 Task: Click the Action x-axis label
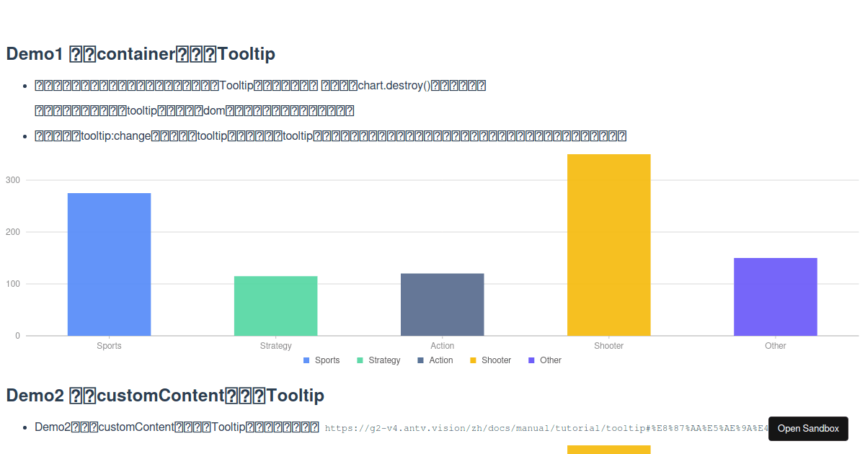(x=442, y=346)
